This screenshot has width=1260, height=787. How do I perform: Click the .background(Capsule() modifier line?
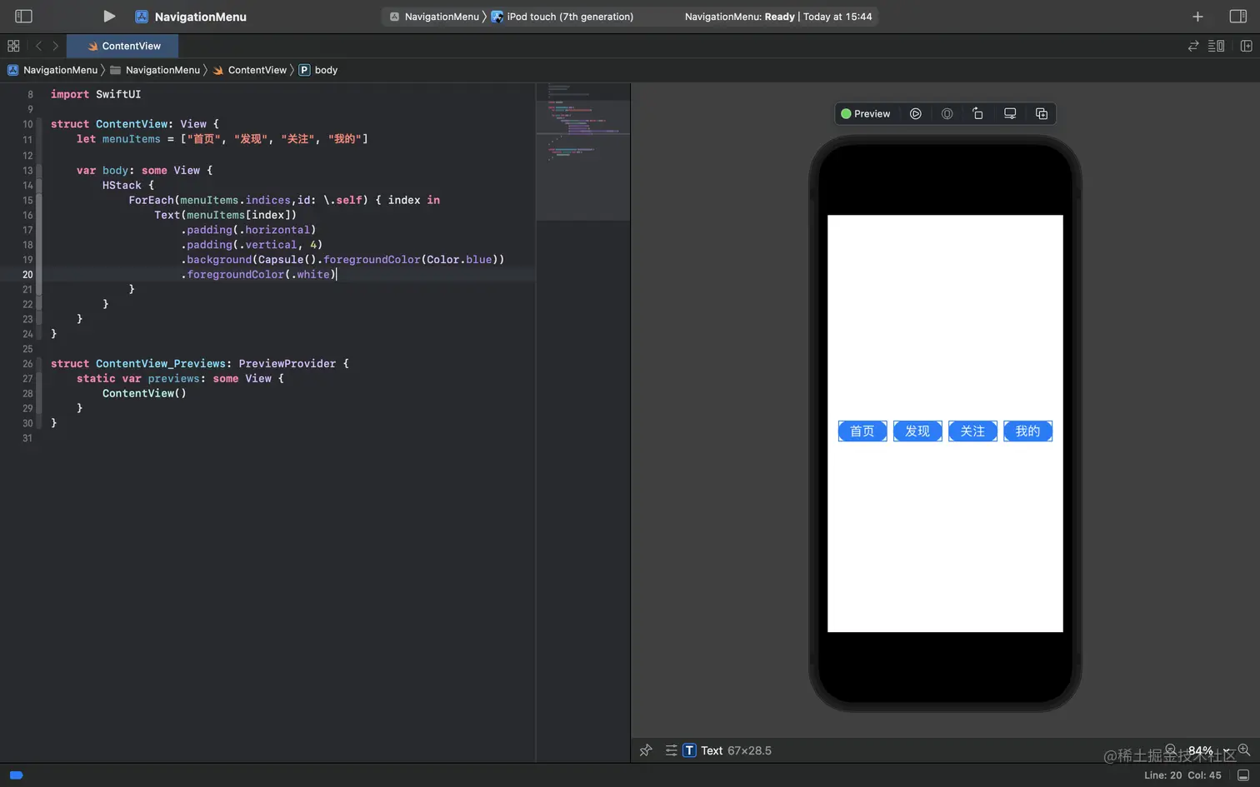(342, 260)
